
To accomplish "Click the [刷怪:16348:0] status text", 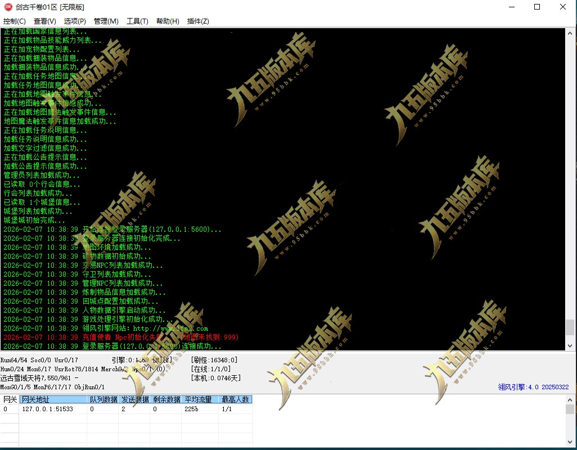I will 214,360.
